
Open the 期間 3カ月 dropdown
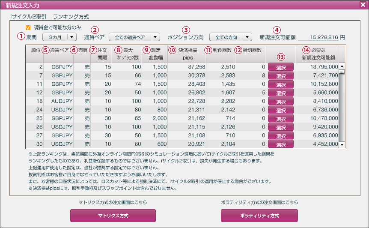[60, 37]
